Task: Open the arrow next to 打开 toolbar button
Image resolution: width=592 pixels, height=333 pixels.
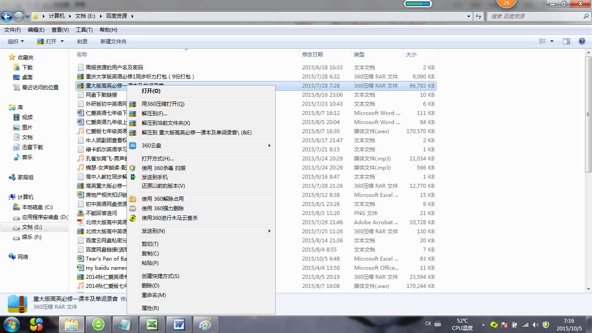Action: (62, 41)
